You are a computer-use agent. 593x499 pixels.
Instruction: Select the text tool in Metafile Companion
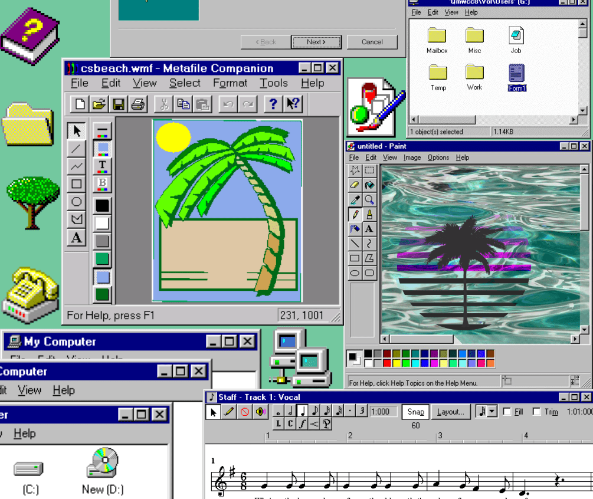76,238
